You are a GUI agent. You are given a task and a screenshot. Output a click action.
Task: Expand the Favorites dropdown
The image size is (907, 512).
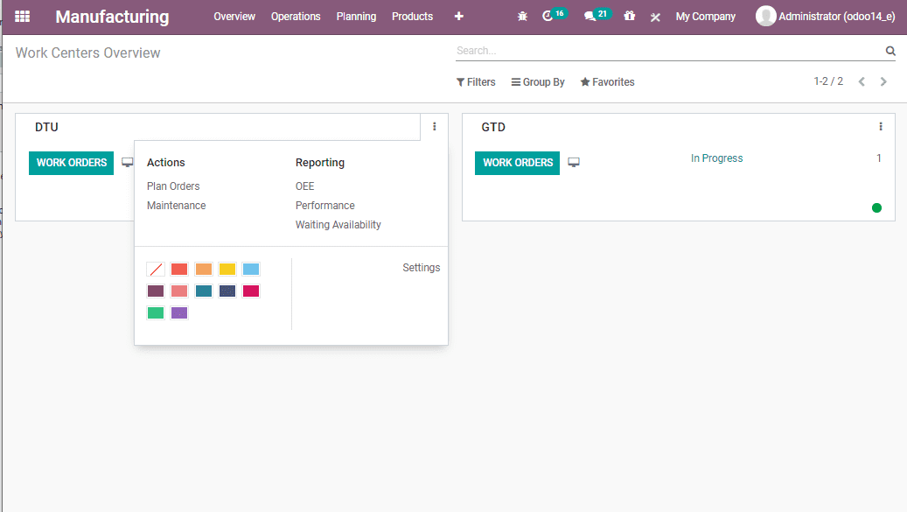(x=607, y=81)
